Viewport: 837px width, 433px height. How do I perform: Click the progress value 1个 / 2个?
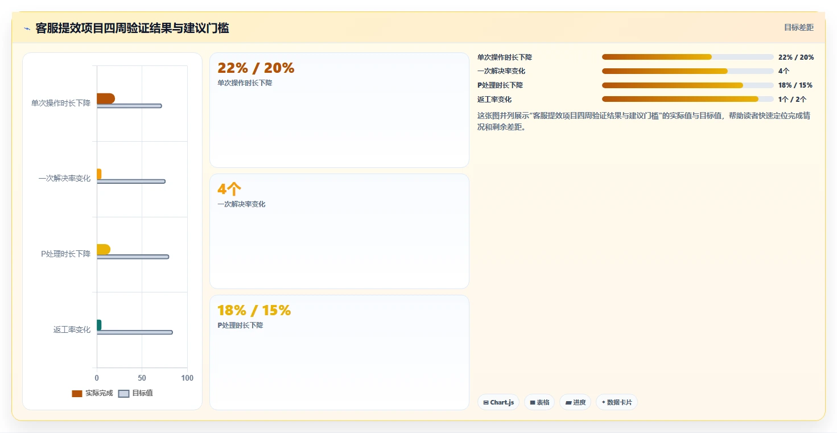pos(792,100)
